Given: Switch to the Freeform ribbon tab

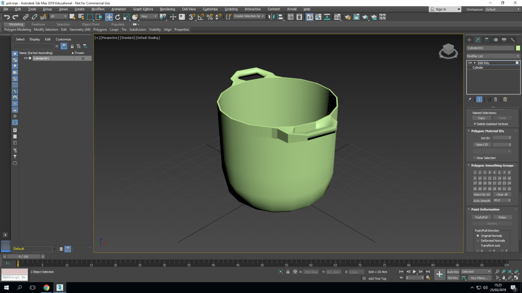Looking at the screenshot, I should click(x=38, y=24).
